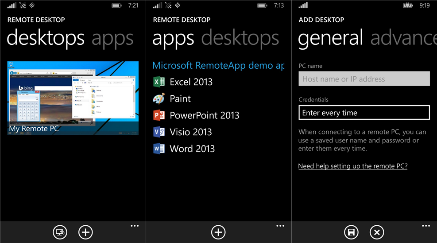Launch the Excel 2013 app icon

click(x=159, y=82)
